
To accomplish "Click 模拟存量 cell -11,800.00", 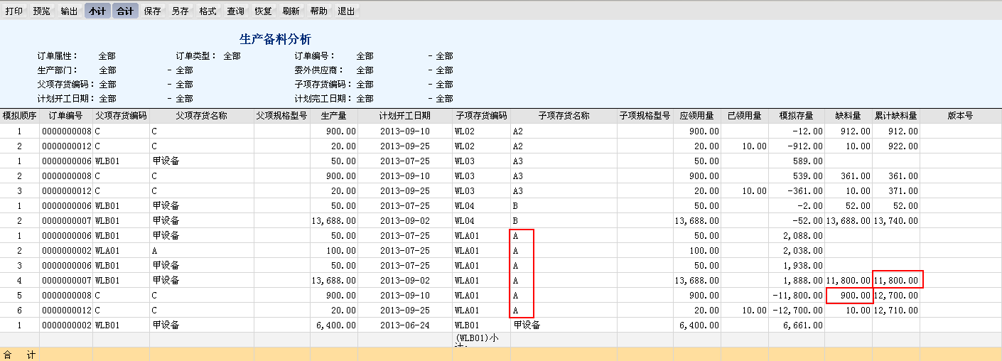I will click(x=796, y=295).
